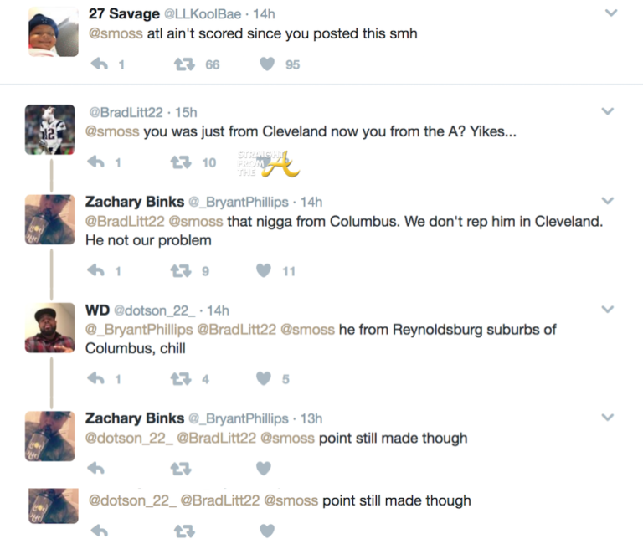The height and width of the screenshot is (544, 643).
Task: Like 27 Savage's tweet with 95 likes
Action: point(267,64)
